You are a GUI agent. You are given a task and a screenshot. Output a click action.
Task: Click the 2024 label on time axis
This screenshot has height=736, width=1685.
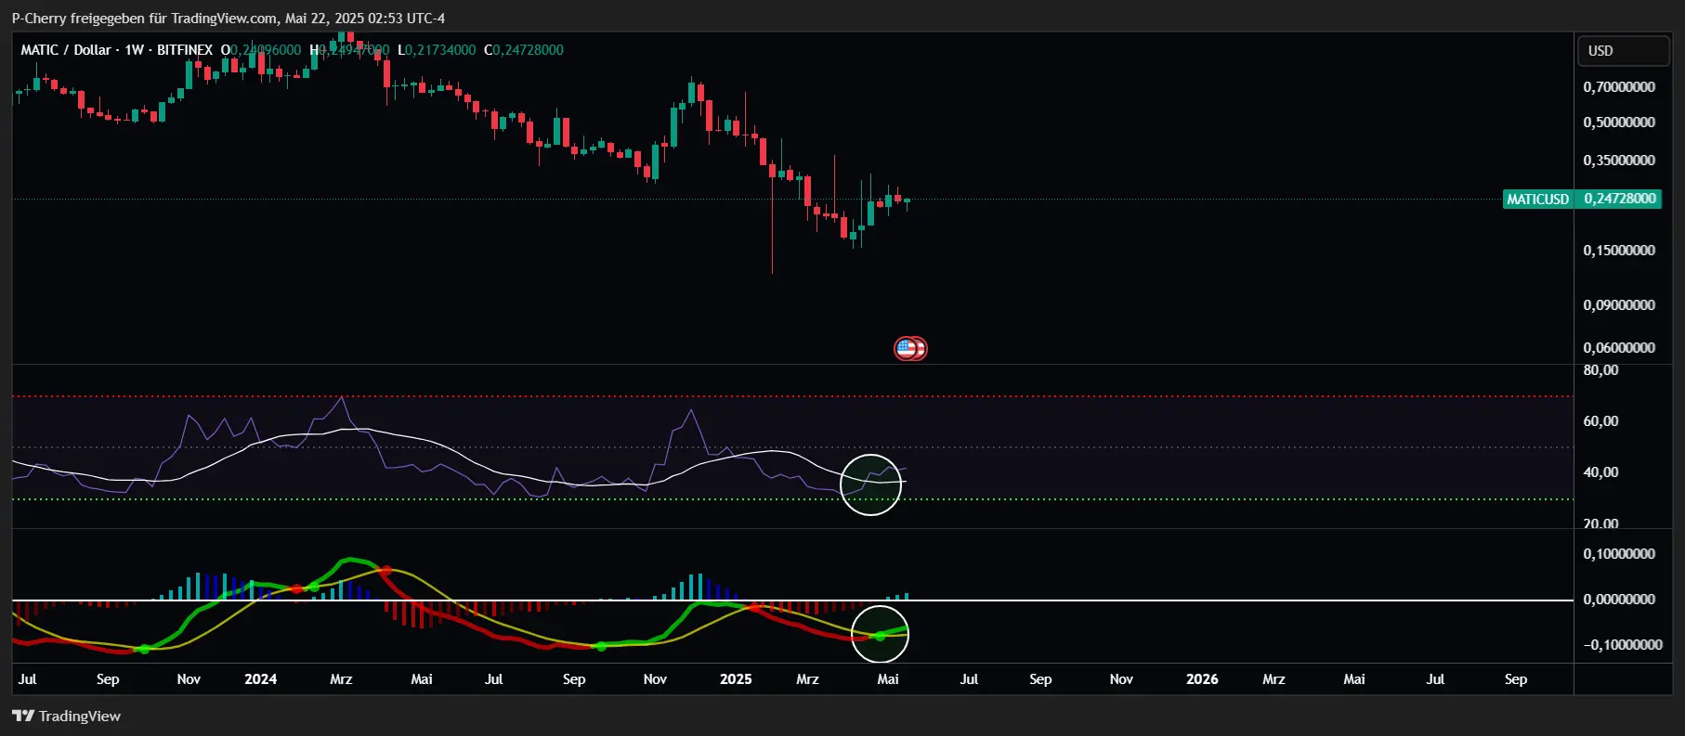[260, 679]
